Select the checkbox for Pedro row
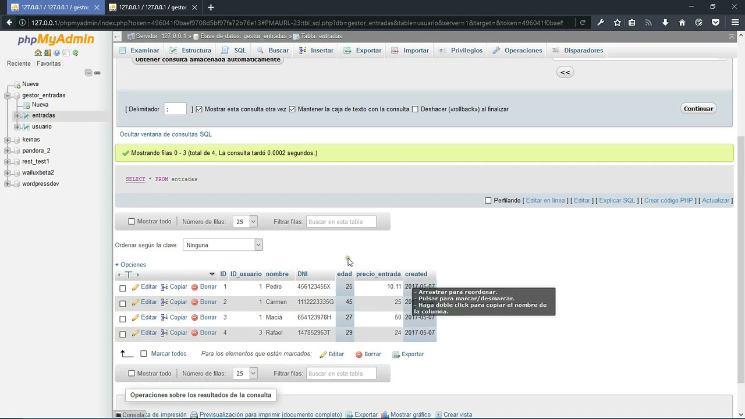Image resolution: width=745 pixels, height=419 pixels. (123, 288)
